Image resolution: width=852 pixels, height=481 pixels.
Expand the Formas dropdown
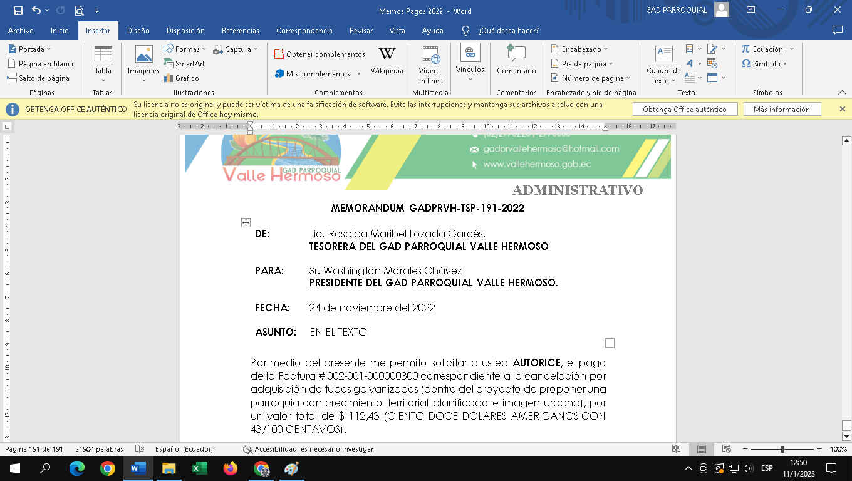click(x=185, y=49)
